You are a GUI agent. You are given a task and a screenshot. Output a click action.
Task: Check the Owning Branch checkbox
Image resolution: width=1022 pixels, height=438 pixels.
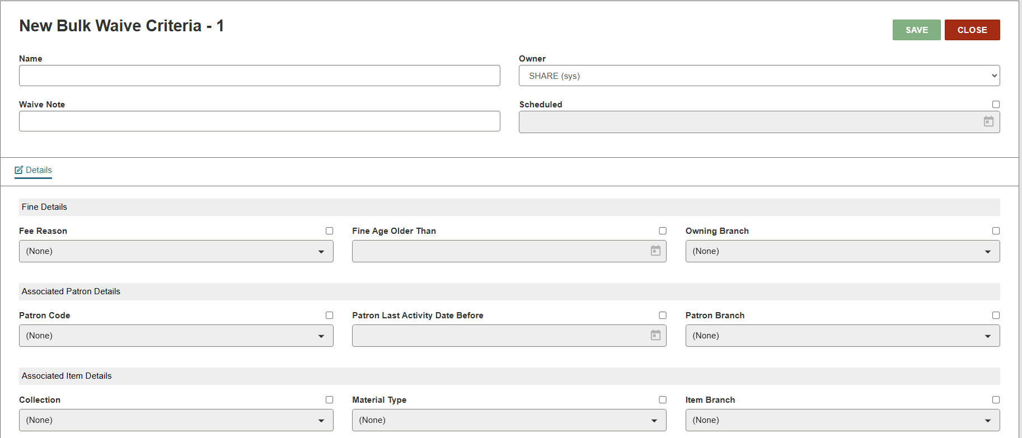tap(996, 231)
